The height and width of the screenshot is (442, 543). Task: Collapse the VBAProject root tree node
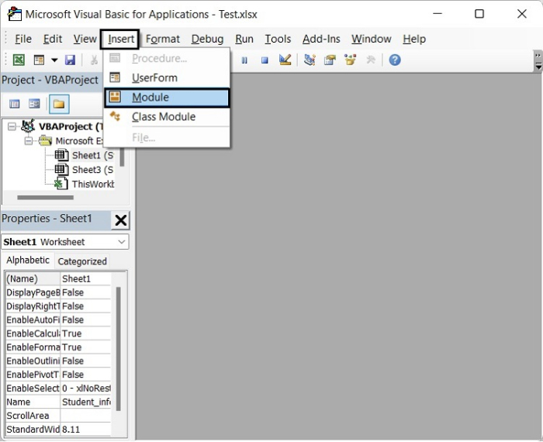pyautogui.click(x=12, y=126)
